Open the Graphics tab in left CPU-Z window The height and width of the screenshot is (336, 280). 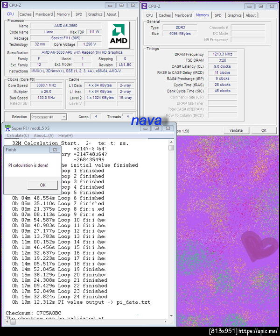(95, 14)
